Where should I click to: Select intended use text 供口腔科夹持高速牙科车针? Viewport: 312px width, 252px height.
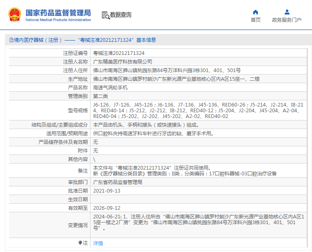[153, 133]
